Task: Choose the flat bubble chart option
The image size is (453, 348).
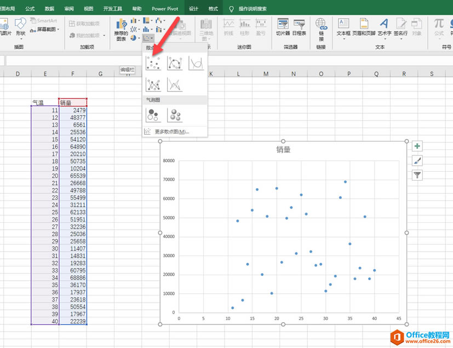Action: click(153, 115)
